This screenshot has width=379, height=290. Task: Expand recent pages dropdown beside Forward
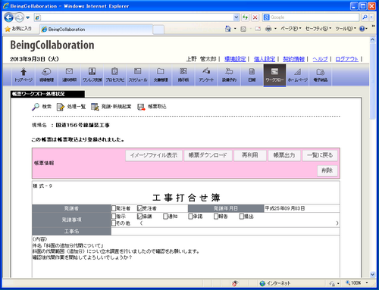tap(28, 17)
